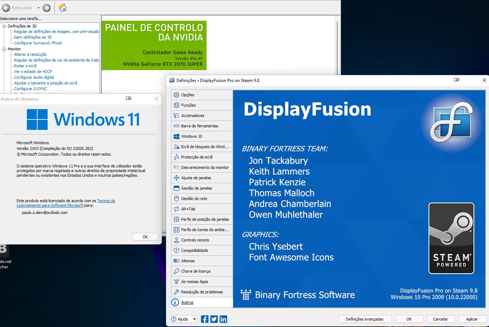The height and width of the screenshot is (327, 489).
Task: Click the Facebook icon in DisplayFusion footer
Action: (x=205, y=319)
